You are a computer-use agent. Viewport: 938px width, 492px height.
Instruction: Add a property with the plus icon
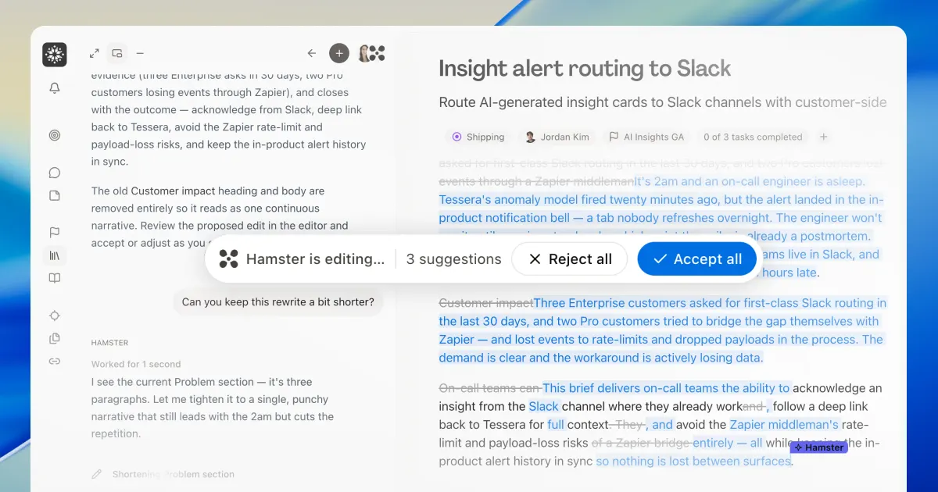click(823, 137)
